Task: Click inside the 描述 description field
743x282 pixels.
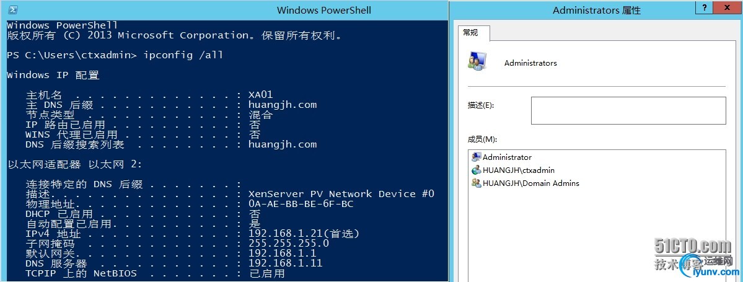Action: point(628,110)
